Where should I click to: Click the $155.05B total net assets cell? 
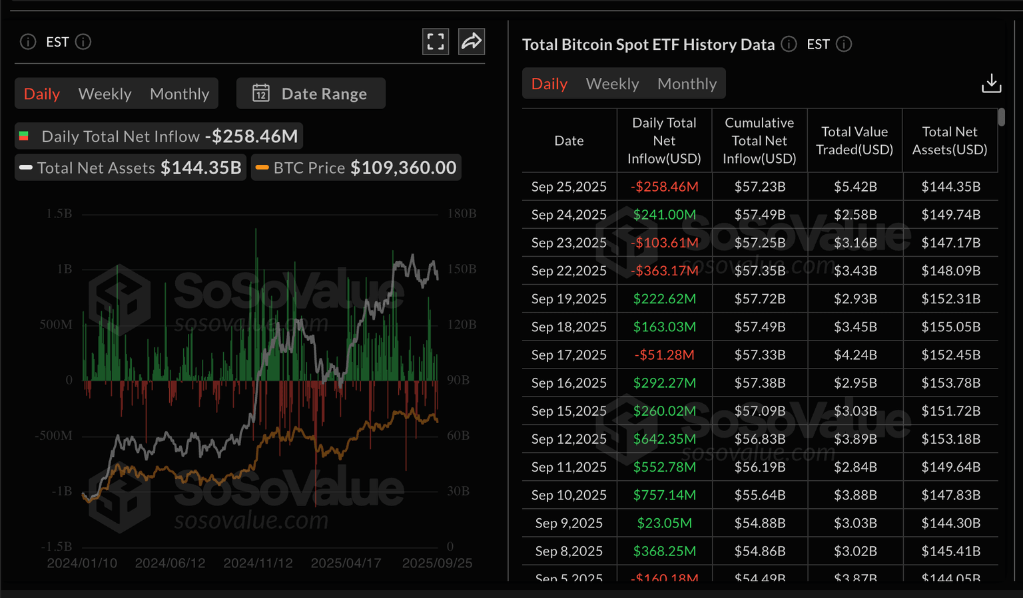coord(951,327)
